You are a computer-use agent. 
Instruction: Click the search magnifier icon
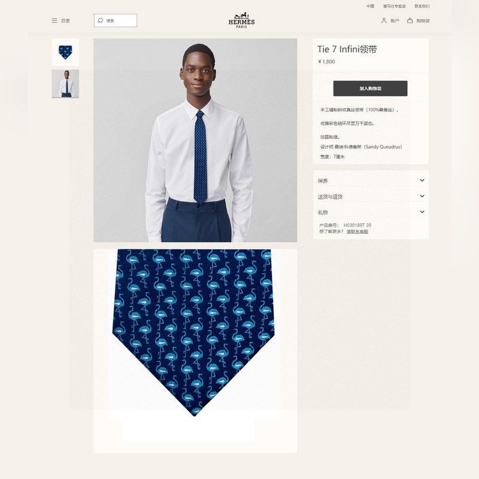click(100, 20)
